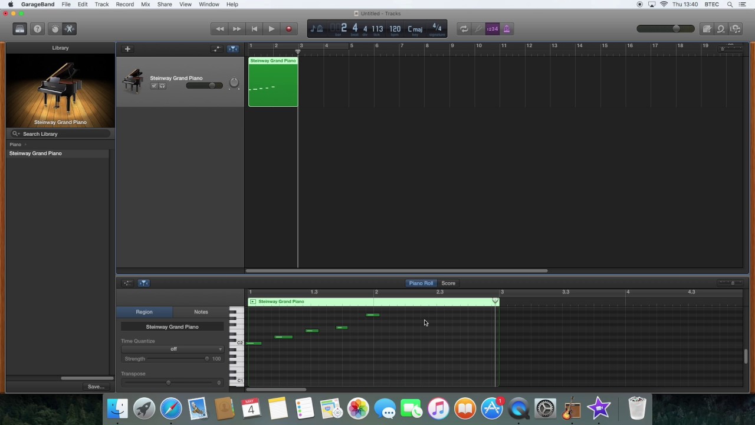755x425 pixels.
Task: Open the Apple Loops browser
Action: 721,29
